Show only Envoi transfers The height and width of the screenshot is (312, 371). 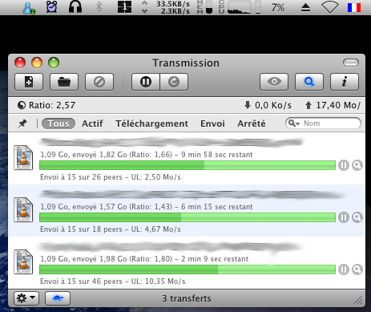pos(212,124)
